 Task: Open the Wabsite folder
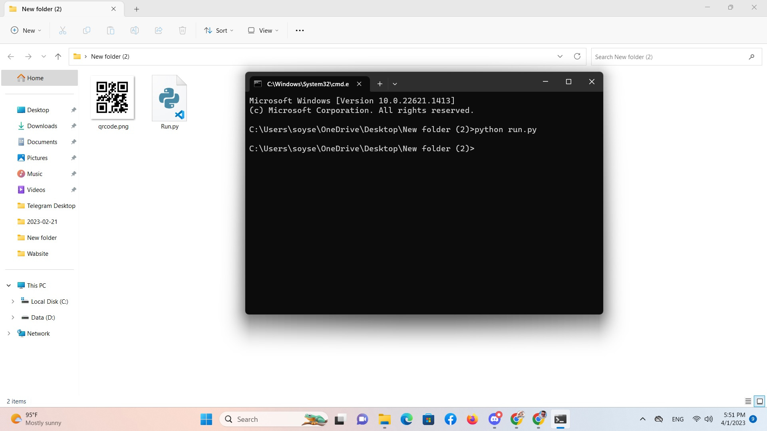pyautogui.click(x=38, y=253)
